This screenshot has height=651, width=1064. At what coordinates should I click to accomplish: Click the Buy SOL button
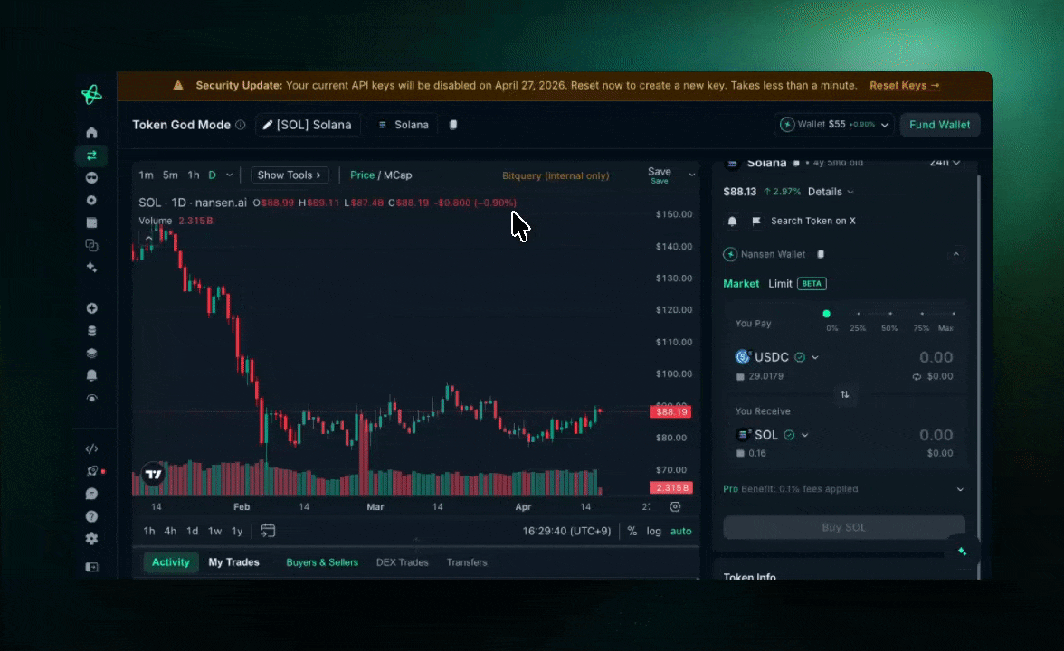click(x=843, y=528)
